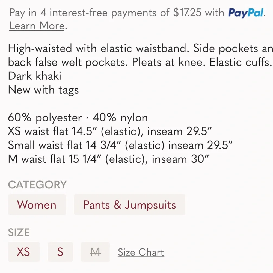Click the $17.25 payment amount
273x273 pixels.
188,13
